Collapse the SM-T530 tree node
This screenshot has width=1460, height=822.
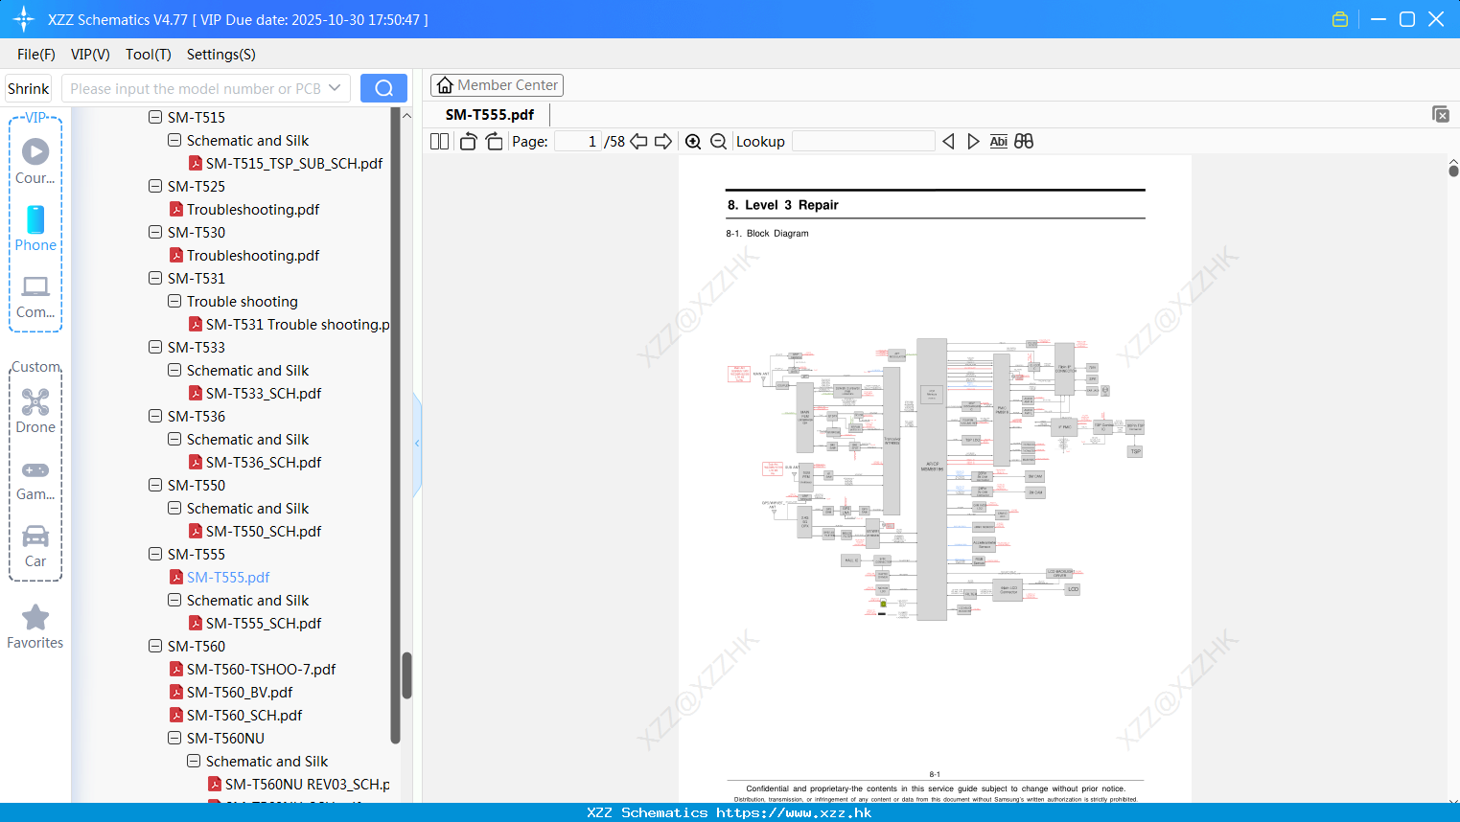(155, 232)
